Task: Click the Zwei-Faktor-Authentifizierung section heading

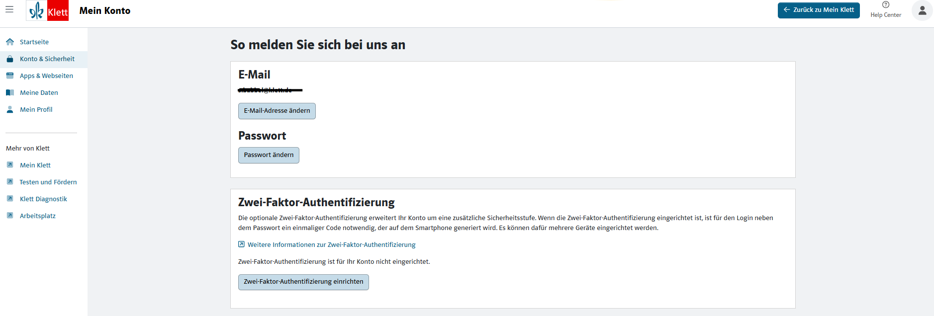Action: coord(316,202)
